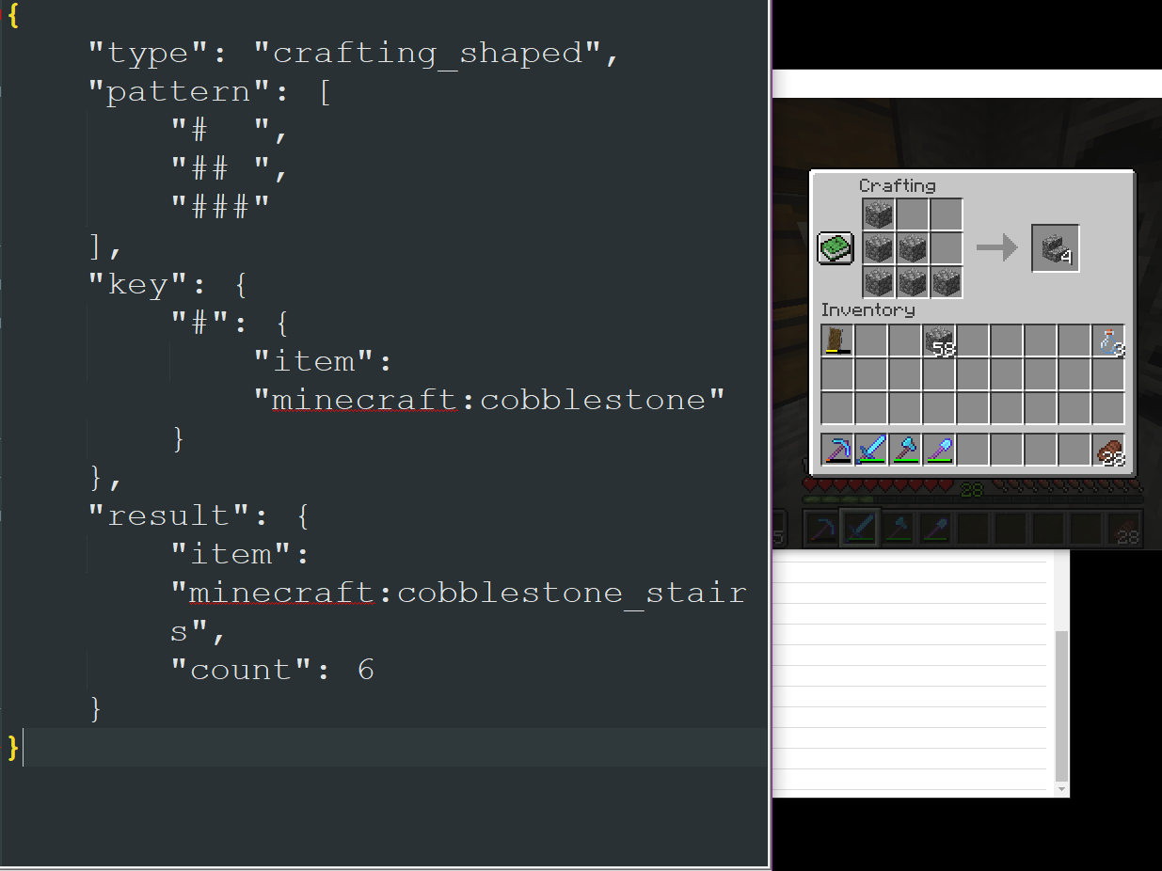The width and height of the screenshot is (1162, 871).
Task: Place cursor in the "minecraft:cobblestone" text
Action: (x=489, y=400)
